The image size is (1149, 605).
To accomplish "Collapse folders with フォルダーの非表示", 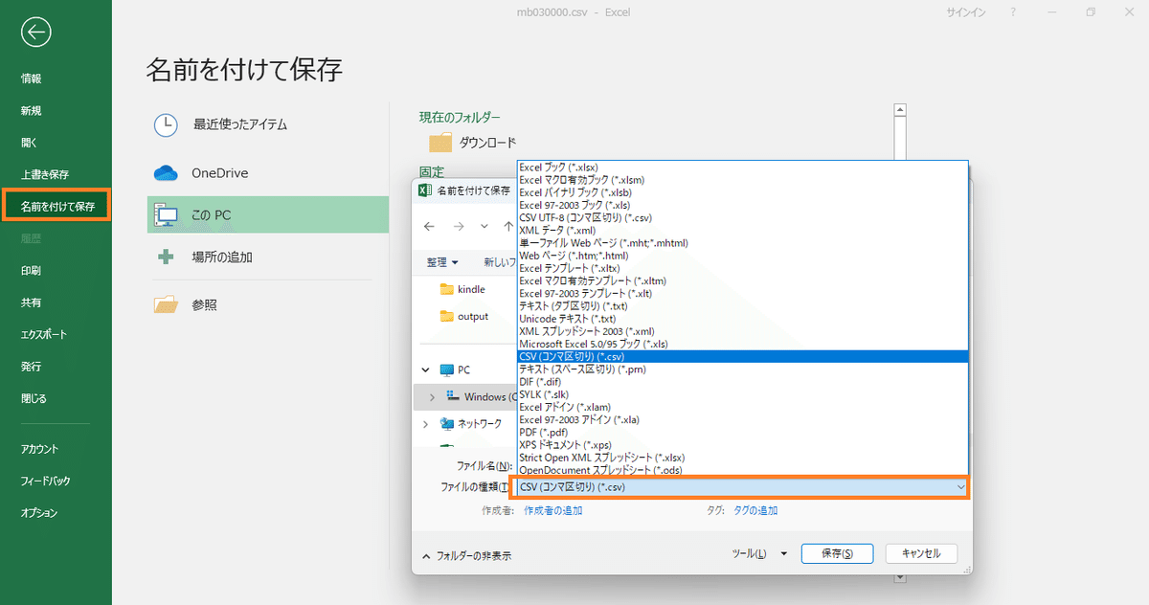I will [x=466, y=555].
